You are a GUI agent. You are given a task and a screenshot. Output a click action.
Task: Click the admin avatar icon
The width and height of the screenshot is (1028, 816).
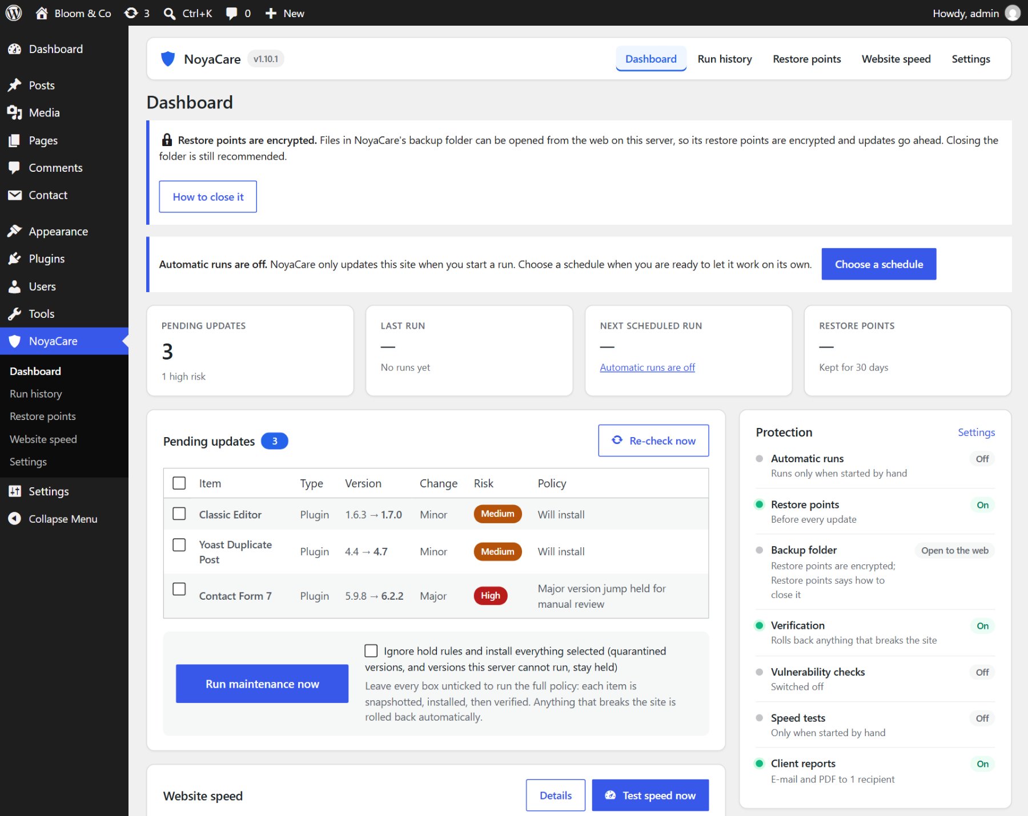point(1013,13)
